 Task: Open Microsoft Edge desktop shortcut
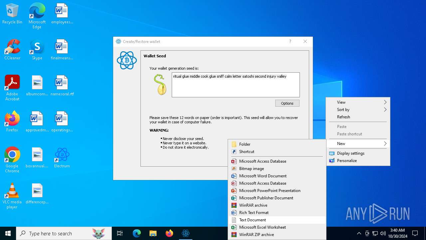(x=37, y=16)
